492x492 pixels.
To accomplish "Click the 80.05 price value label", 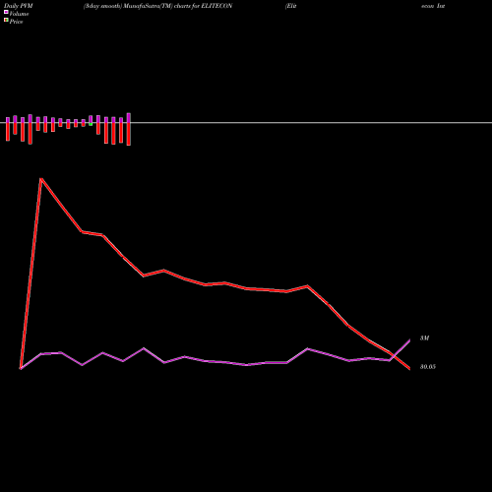I will tap(428, 367).
